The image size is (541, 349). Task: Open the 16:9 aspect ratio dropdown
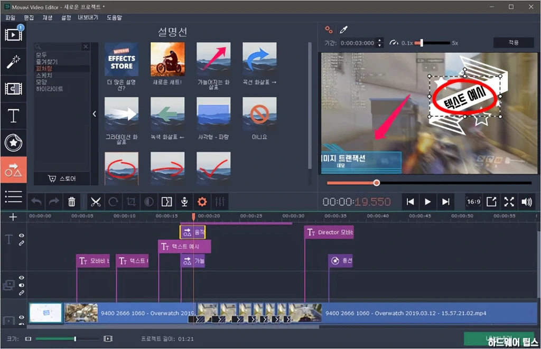tap(474, 202)
